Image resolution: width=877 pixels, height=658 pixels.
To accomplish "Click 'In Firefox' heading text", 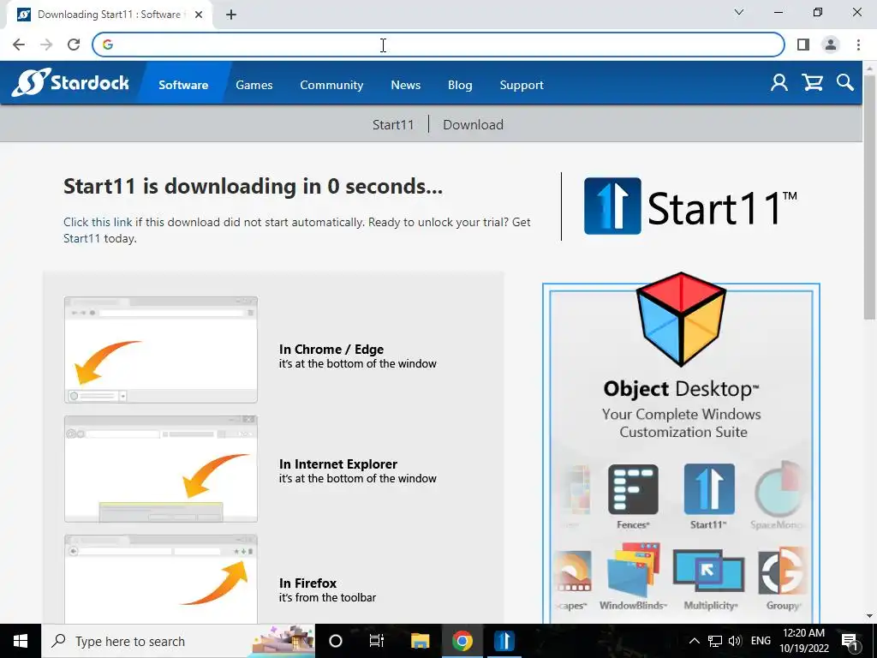I will coord(307,583).
